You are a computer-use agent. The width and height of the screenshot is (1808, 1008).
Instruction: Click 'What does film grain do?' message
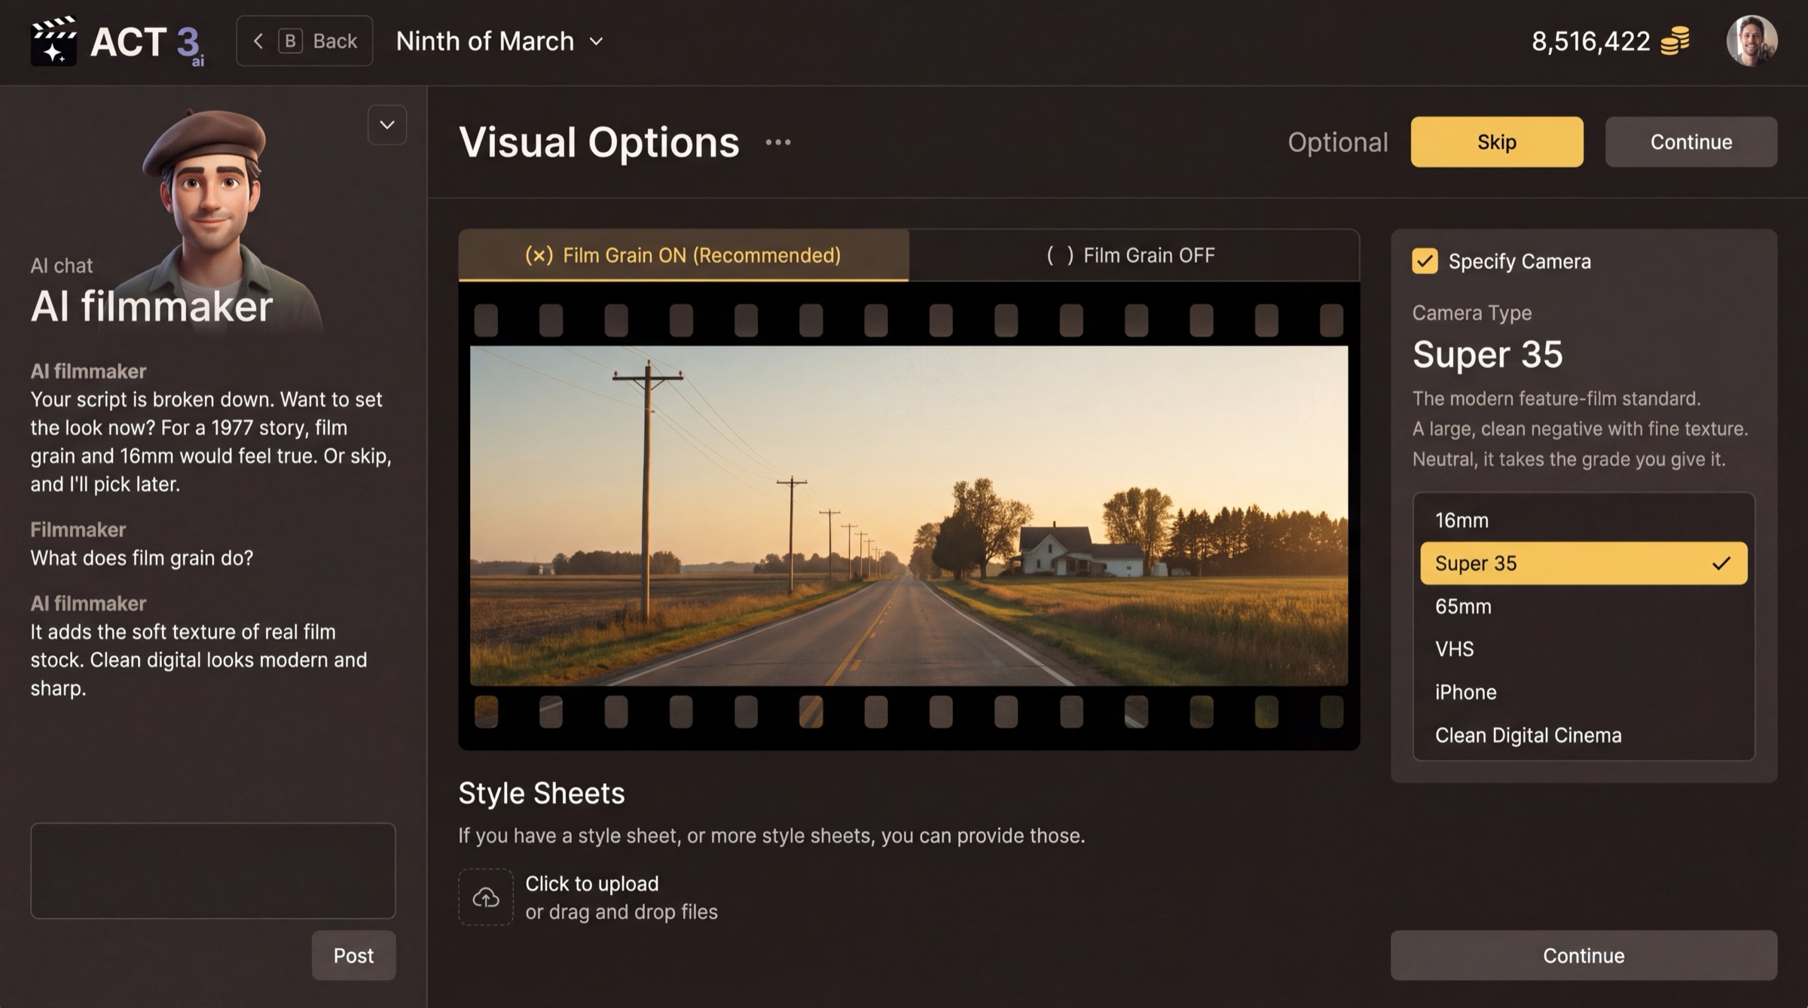142,558
